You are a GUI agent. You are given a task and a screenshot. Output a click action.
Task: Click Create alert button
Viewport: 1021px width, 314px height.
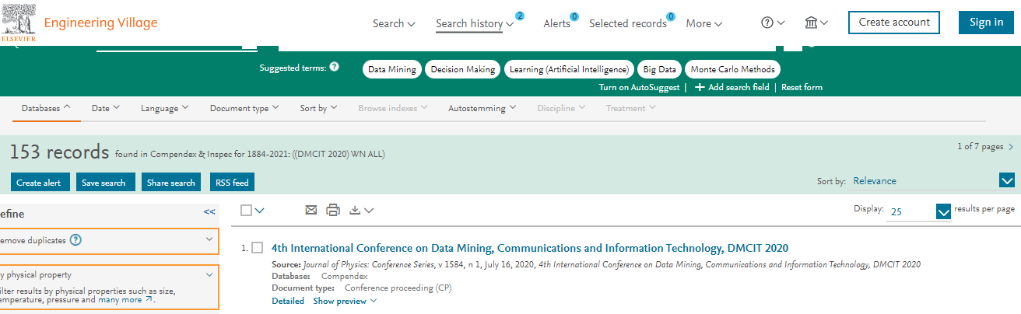click(x=39, y=183)
